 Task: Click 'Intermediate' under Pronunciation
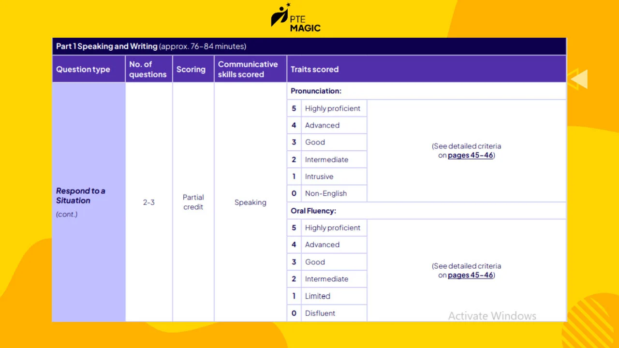click(x=326, y=159)
